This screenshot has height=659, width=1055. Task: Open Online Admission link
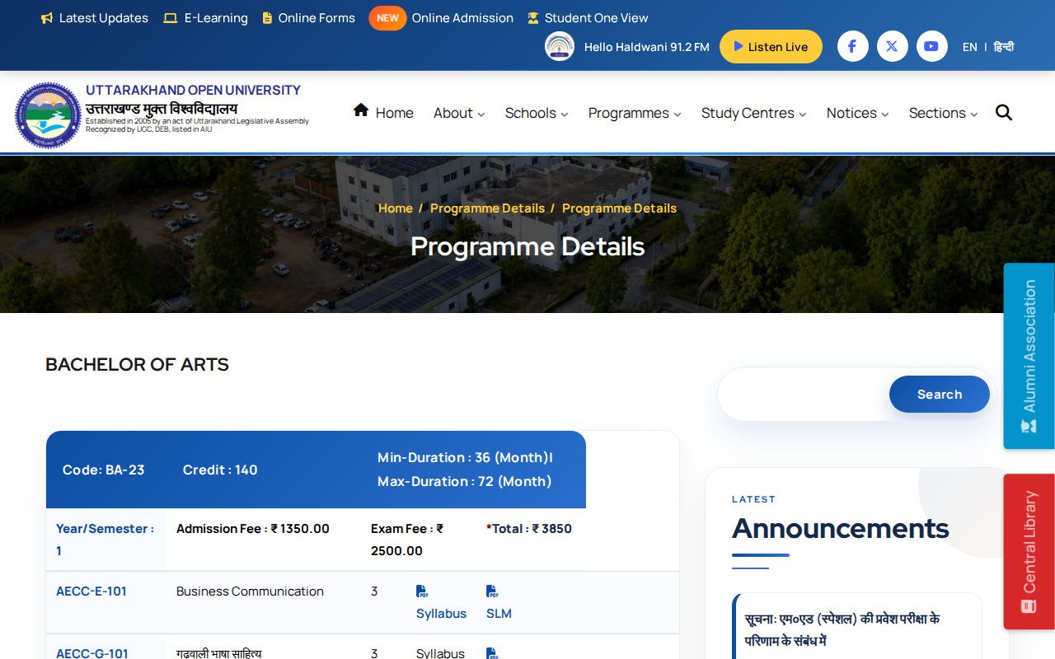(x=462, y=18)
